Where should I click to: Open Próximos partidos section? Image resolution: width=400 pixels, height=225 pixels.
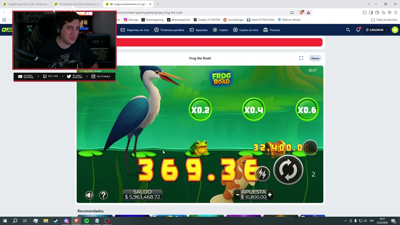click(169, 30)
